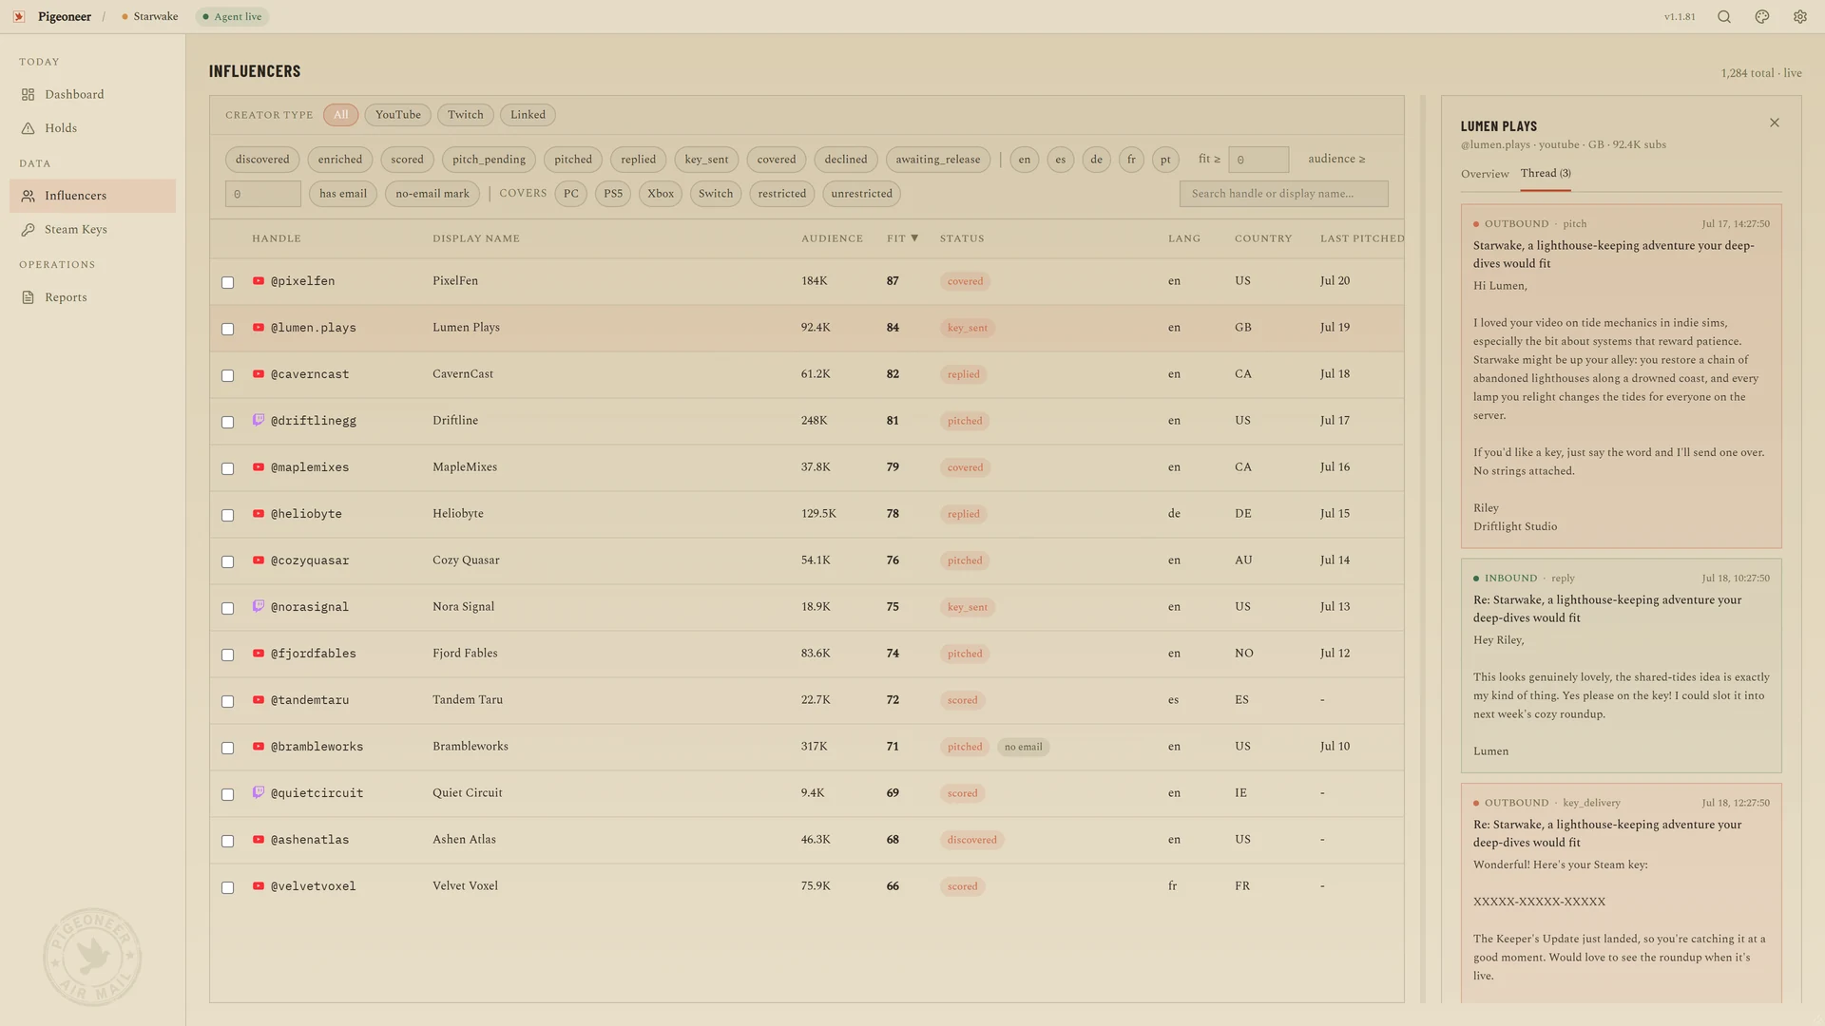
Task: Click the Agent live status badge
Action: point(233,17)
